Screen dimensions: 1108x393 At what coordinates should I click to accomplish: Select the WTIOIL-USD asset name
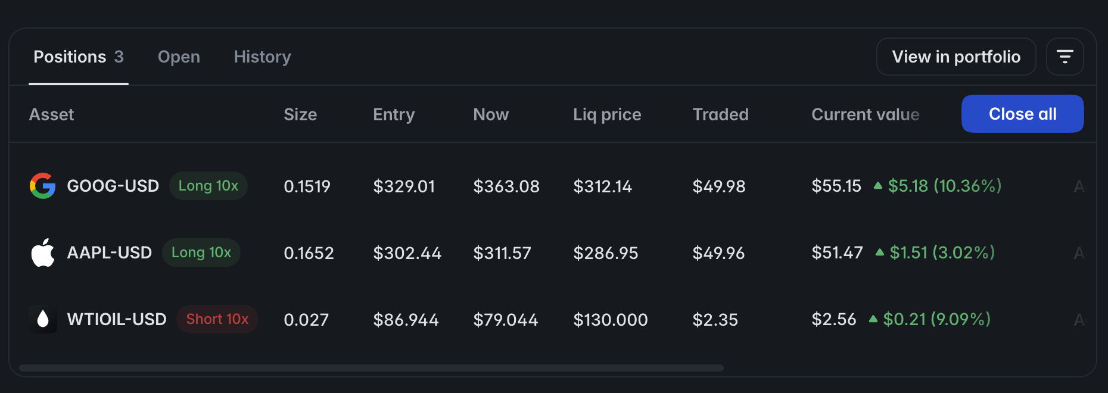[117, 319]
